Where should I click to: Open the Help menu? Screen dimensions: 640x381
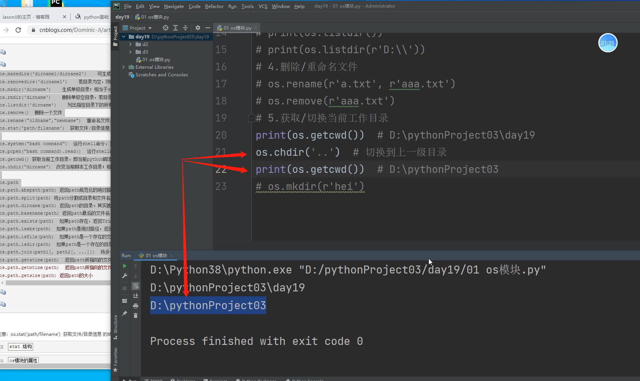pyautogui.click(x=299, y=6)
